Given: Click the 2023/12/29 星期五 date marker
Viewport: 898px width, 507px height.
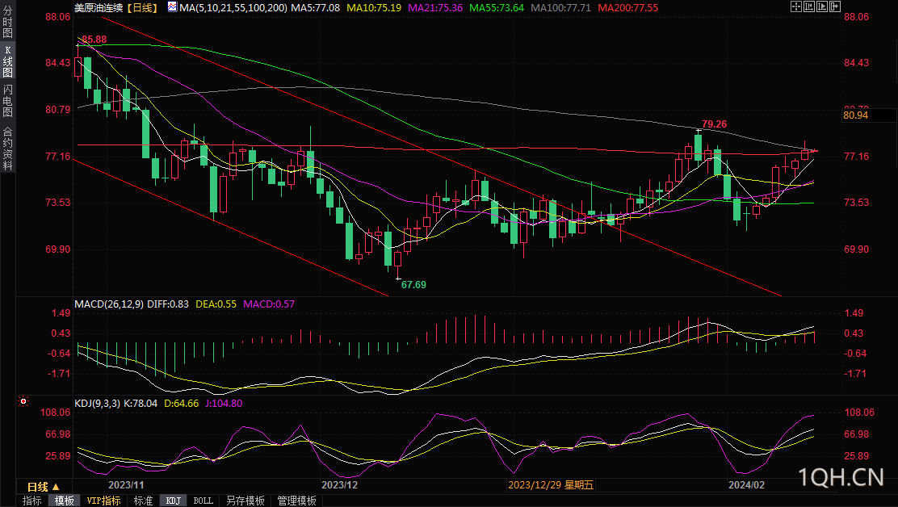Looking at the screenshot, I should tap(551, 485).
